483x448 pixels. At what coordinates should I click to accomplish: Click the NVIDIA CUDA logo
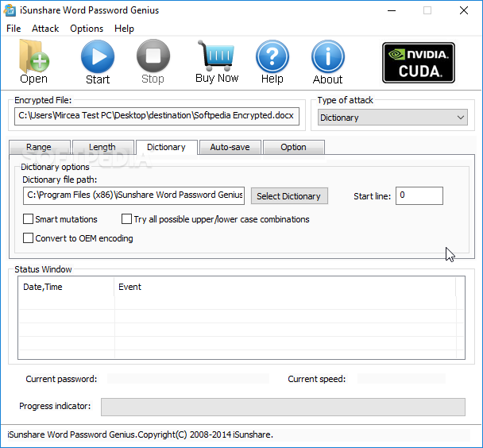[x=419, y=63]
